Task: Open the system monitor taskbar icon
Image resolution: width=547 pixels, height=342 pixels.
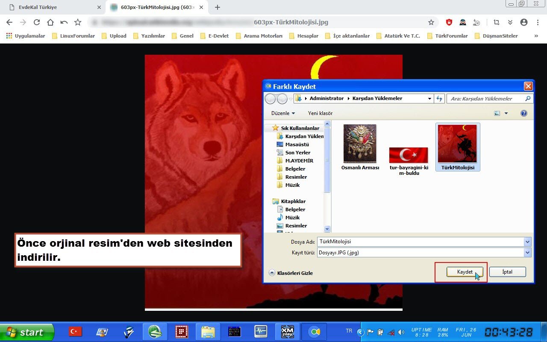Action: (261, 332)
